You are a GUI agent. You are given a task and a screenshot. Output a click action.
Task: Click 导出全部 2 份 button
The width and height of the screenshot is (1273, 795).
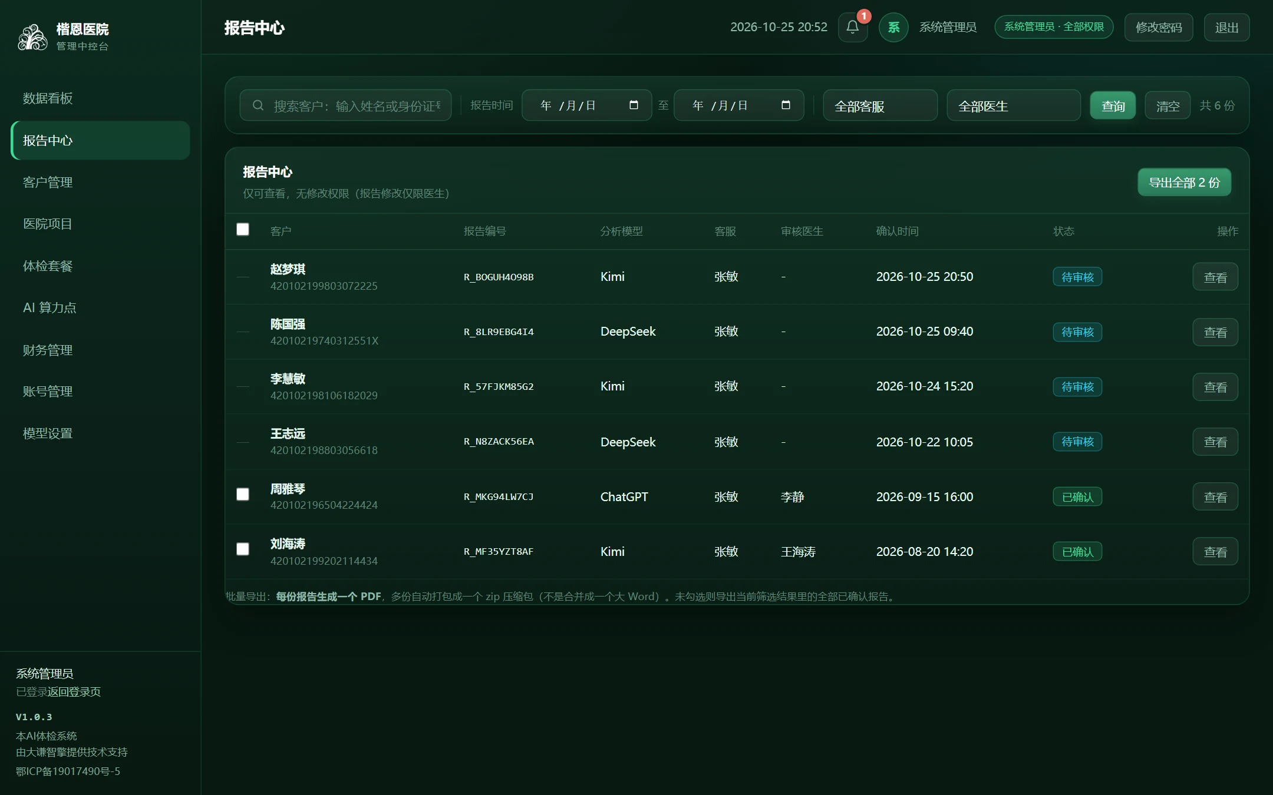1184,182
